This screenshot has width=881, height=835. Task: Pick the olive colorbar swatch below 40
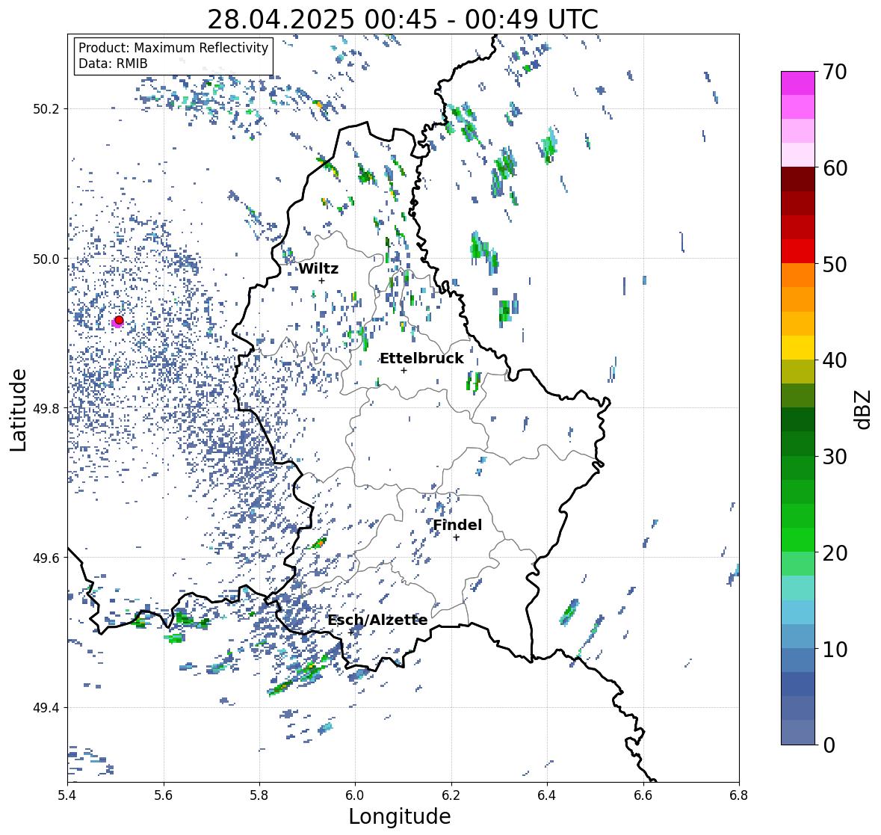798,372
